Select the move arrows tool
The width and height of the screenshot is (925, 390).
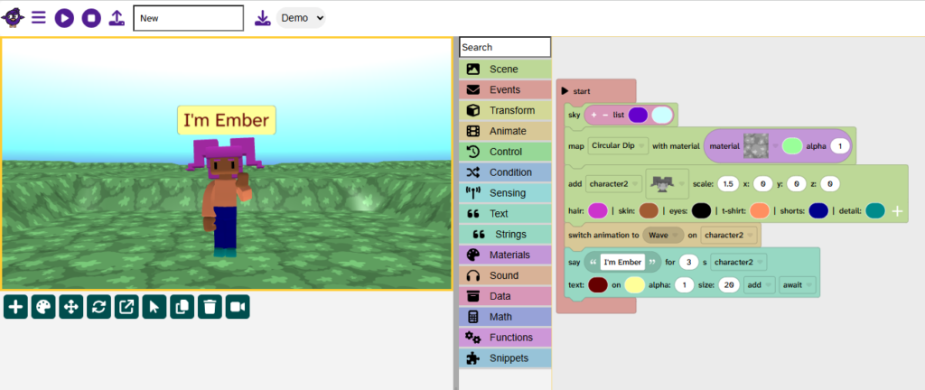pos(70,307)
